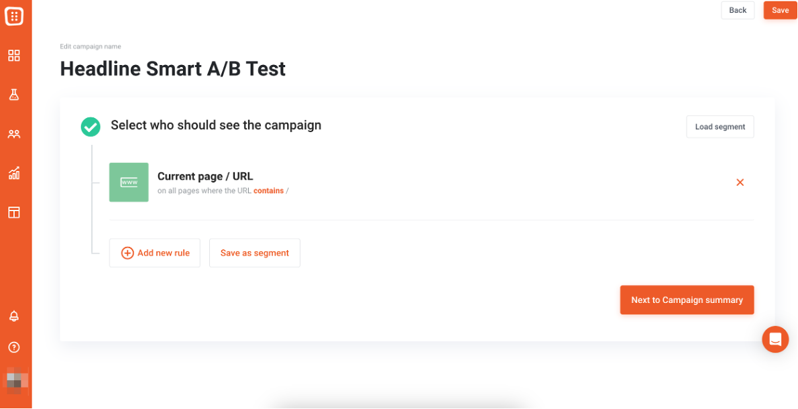Click Load segment button
798x409 pixels.
(720, 127)
